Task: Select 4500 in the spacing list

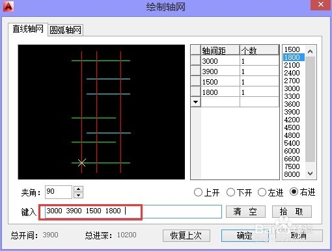Action: pyautogui.click(x=292, y=127)
